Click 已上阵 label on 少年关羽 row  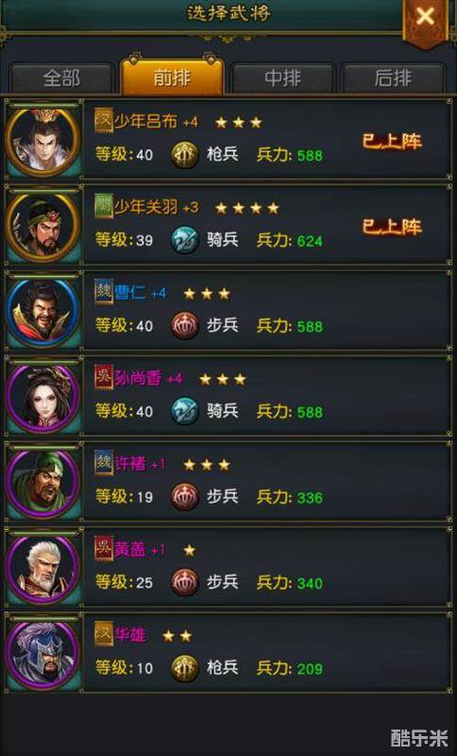pos(392,227)
